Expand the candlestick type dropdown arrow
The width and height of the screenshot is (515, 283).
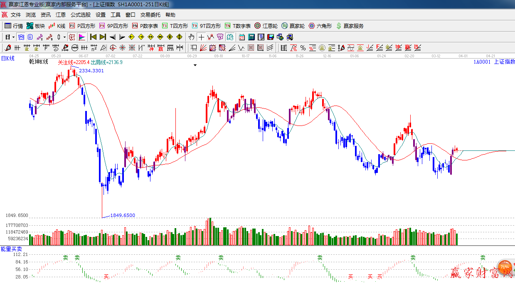[64, 37]
